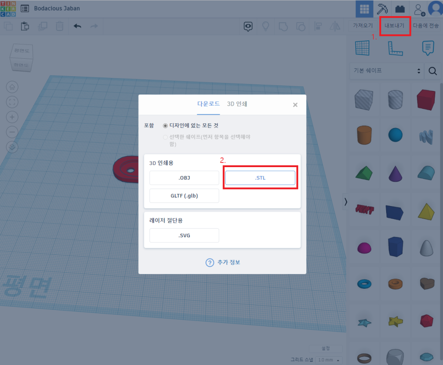Select the Workplane helper icon

pyautogui.click(x=363, y=48)
